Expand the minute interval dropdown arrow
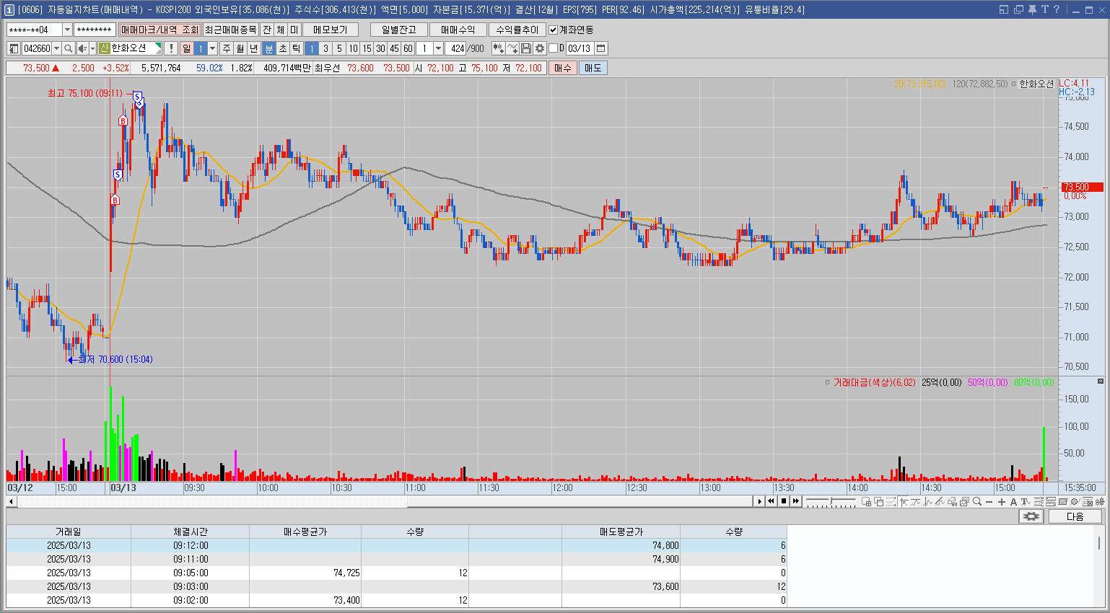This screenshot has width=1110, height=613. tap(438, 48)
